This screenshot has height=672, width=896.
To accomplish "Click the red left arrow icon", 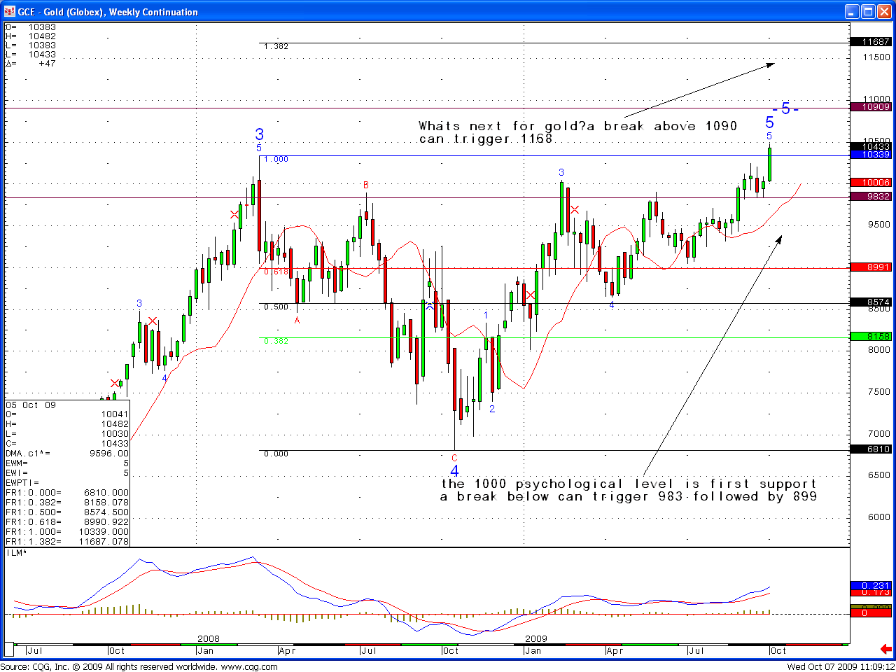I will 885,650.
